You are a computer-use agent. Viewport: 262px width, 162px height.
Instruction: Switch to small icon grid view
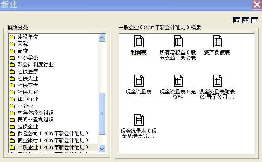pos(246,21)
